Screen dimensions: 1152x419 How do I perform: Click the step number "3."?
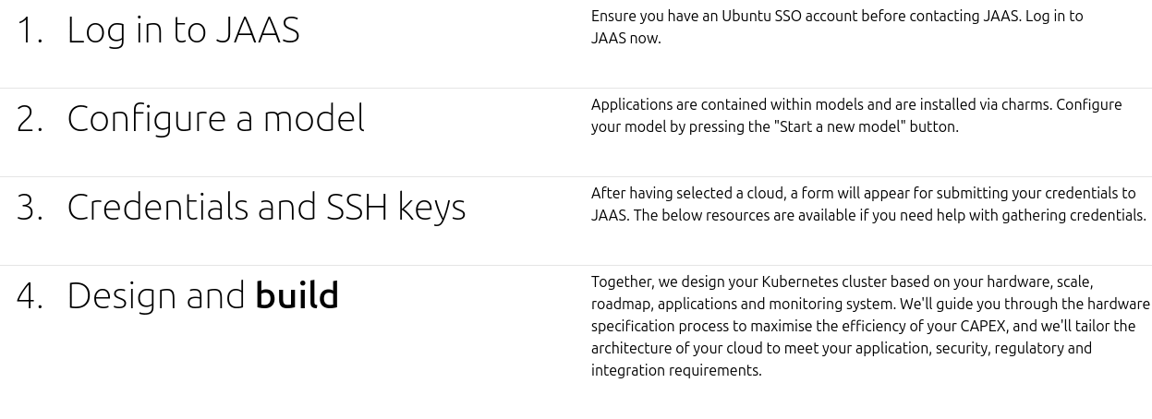tap(30, 207)
